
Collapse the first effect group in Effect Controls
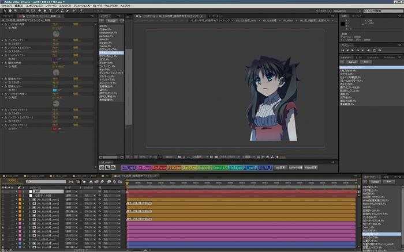click(2, 24)
